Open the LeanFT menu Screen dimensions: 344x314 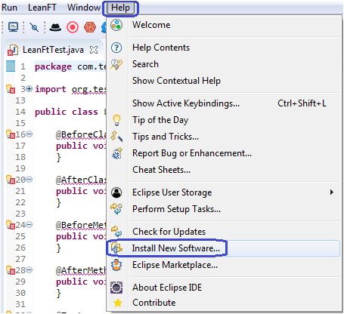point(42,8)
